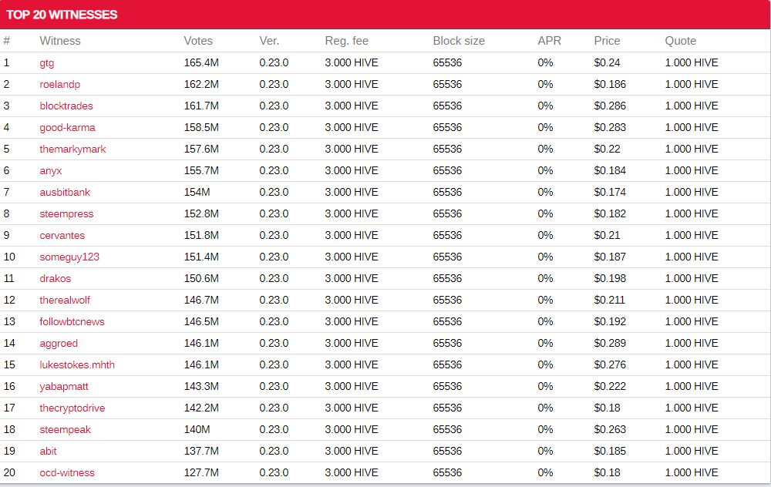771x487 pixels.
Task: Select the 127.7M votes cell
Action: [x=201, y=473]
